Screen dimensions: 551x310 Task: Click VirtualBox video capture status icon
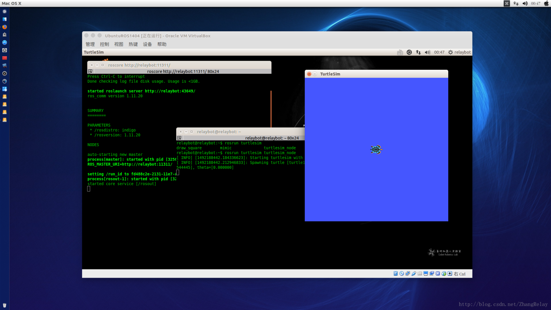[432, 274]
